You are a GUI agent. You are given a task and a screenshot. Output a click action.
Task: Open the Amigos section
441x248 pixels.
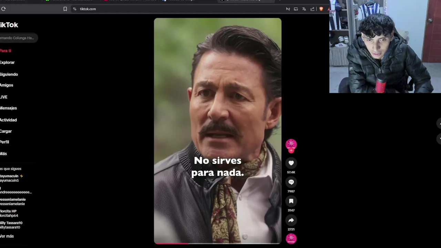pos(7,85)
